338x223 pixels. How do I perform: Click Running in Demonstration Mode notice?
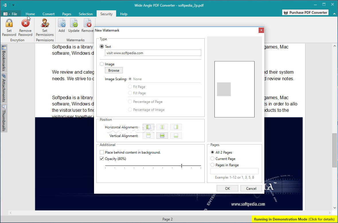point(294,219)
